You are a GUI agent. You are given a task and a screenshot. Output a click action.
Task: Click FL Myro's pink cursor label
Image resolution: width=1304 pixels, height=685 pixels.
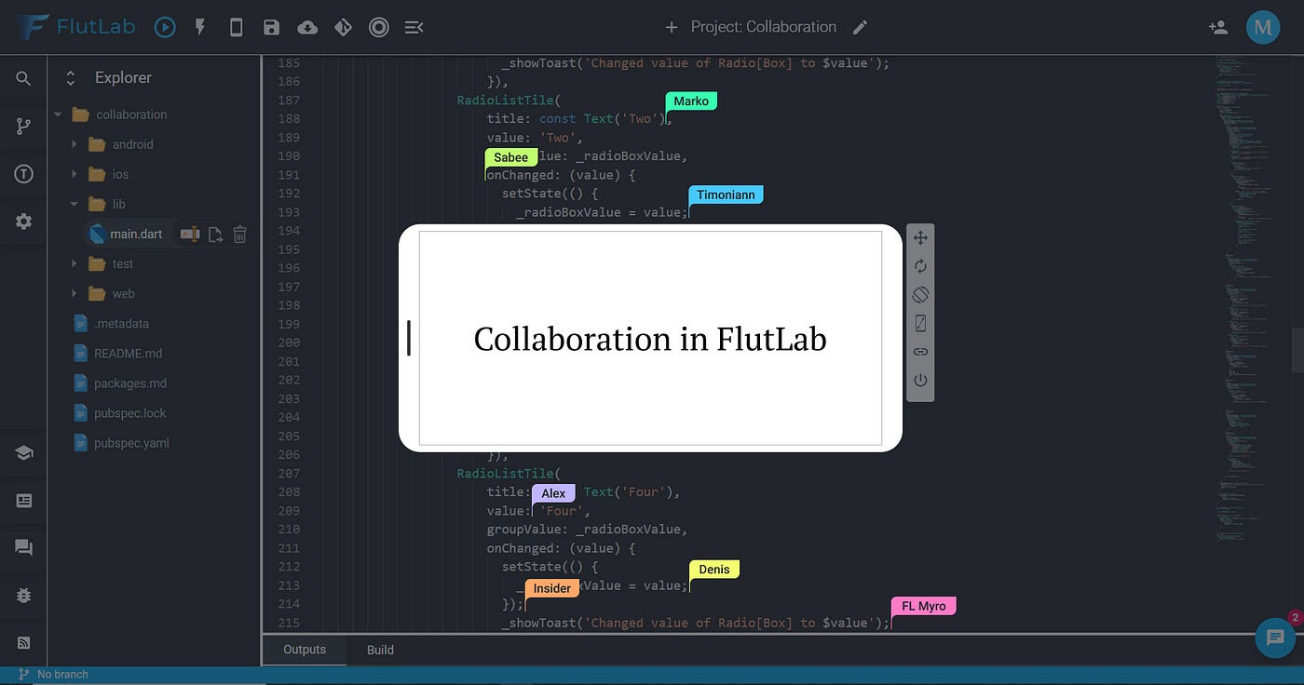coord(923,606)
